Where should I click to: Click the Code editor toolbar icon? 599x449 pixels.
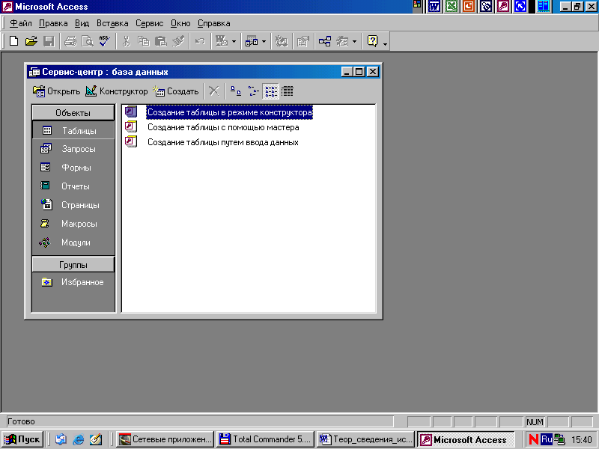pyautogui.click(x=282, y=41)
